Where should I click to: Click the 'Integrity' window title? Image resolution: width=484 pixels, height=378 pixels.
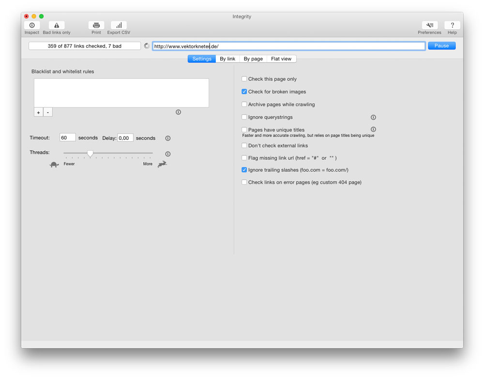pyautogui.click(x=242, y=16)
